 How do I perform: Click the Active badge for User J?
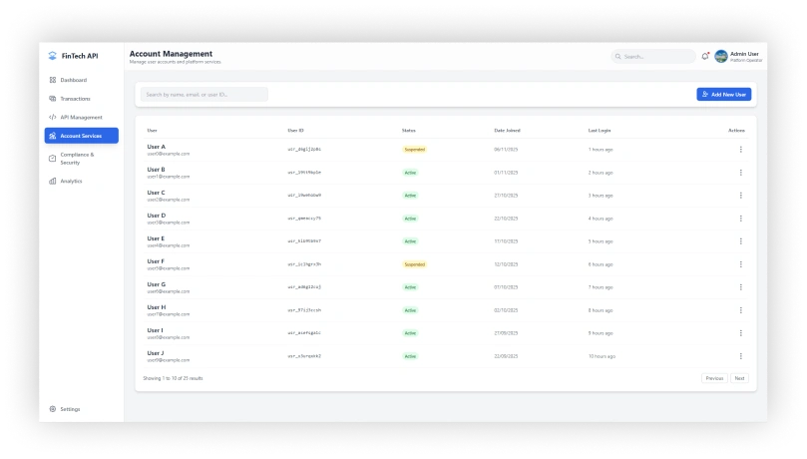(410, 356)
